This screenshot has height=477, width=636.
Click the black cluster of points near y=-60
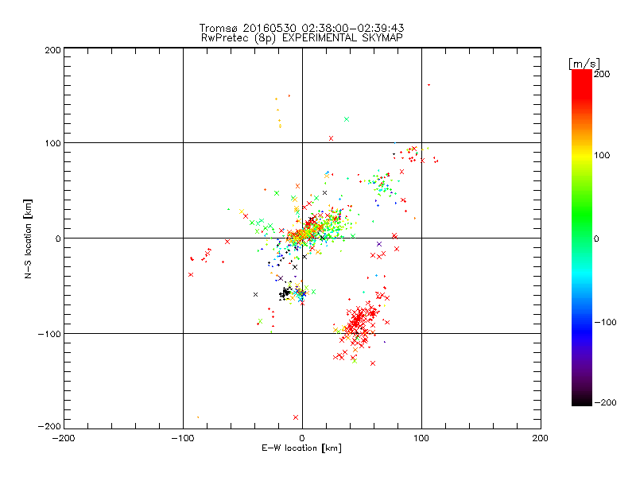coord(285,293)
